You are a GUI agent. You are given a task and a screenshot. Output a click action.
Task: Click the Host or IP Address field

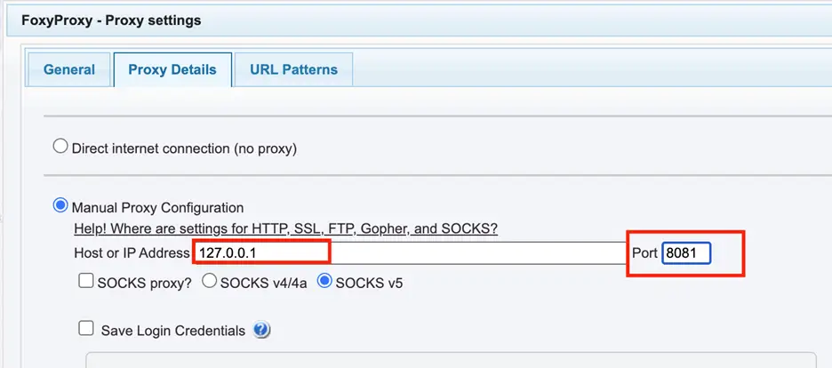(x=410, y=253)
